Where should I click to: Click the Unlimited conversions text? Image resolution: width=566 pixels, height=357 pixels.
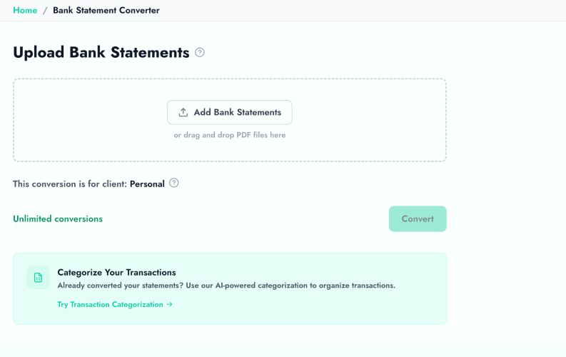pos(58,219)
